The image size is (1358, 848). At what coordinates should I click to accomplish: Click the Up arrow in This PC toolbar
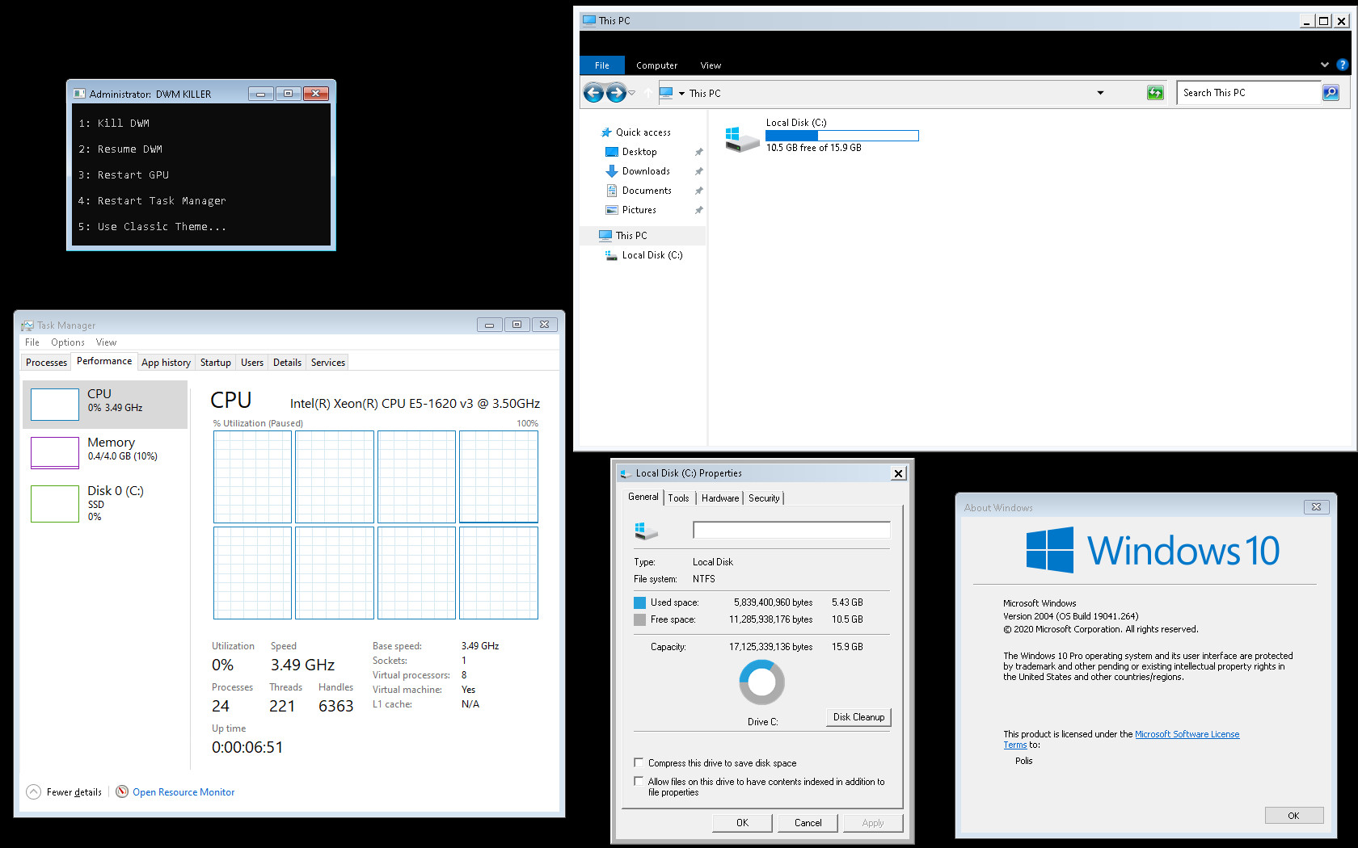pos(648,93)
